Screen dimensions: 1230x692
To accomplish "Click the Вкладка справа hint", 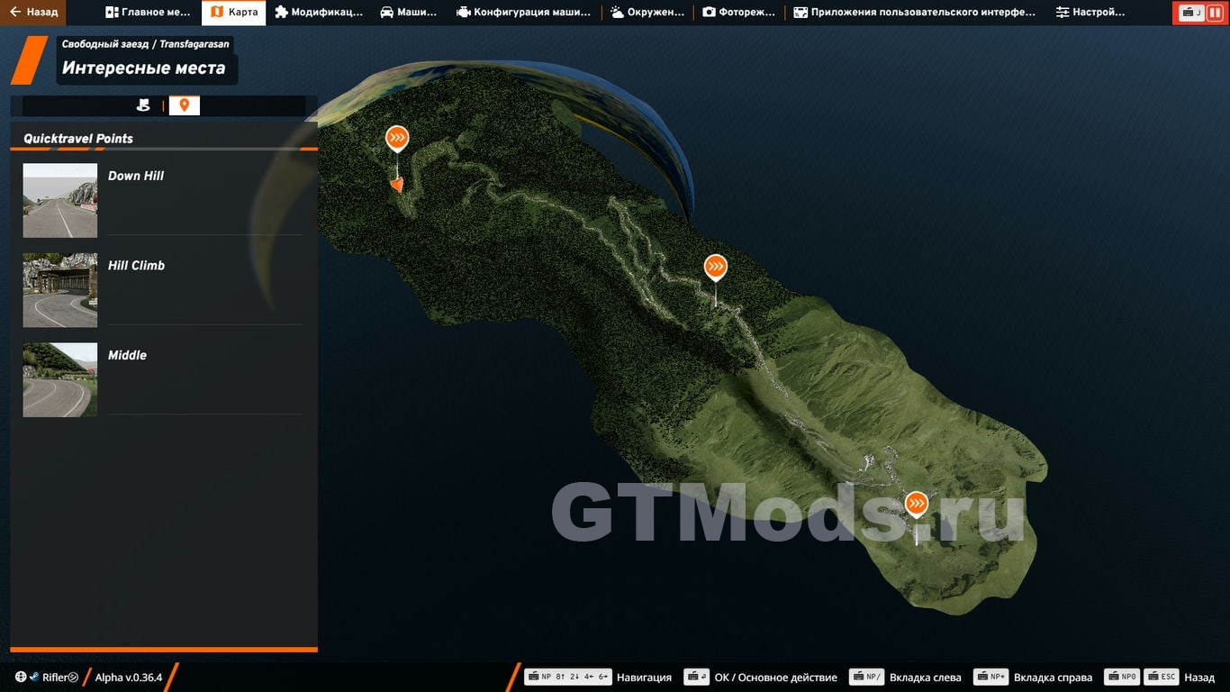I will click(x=1053, y=678).
